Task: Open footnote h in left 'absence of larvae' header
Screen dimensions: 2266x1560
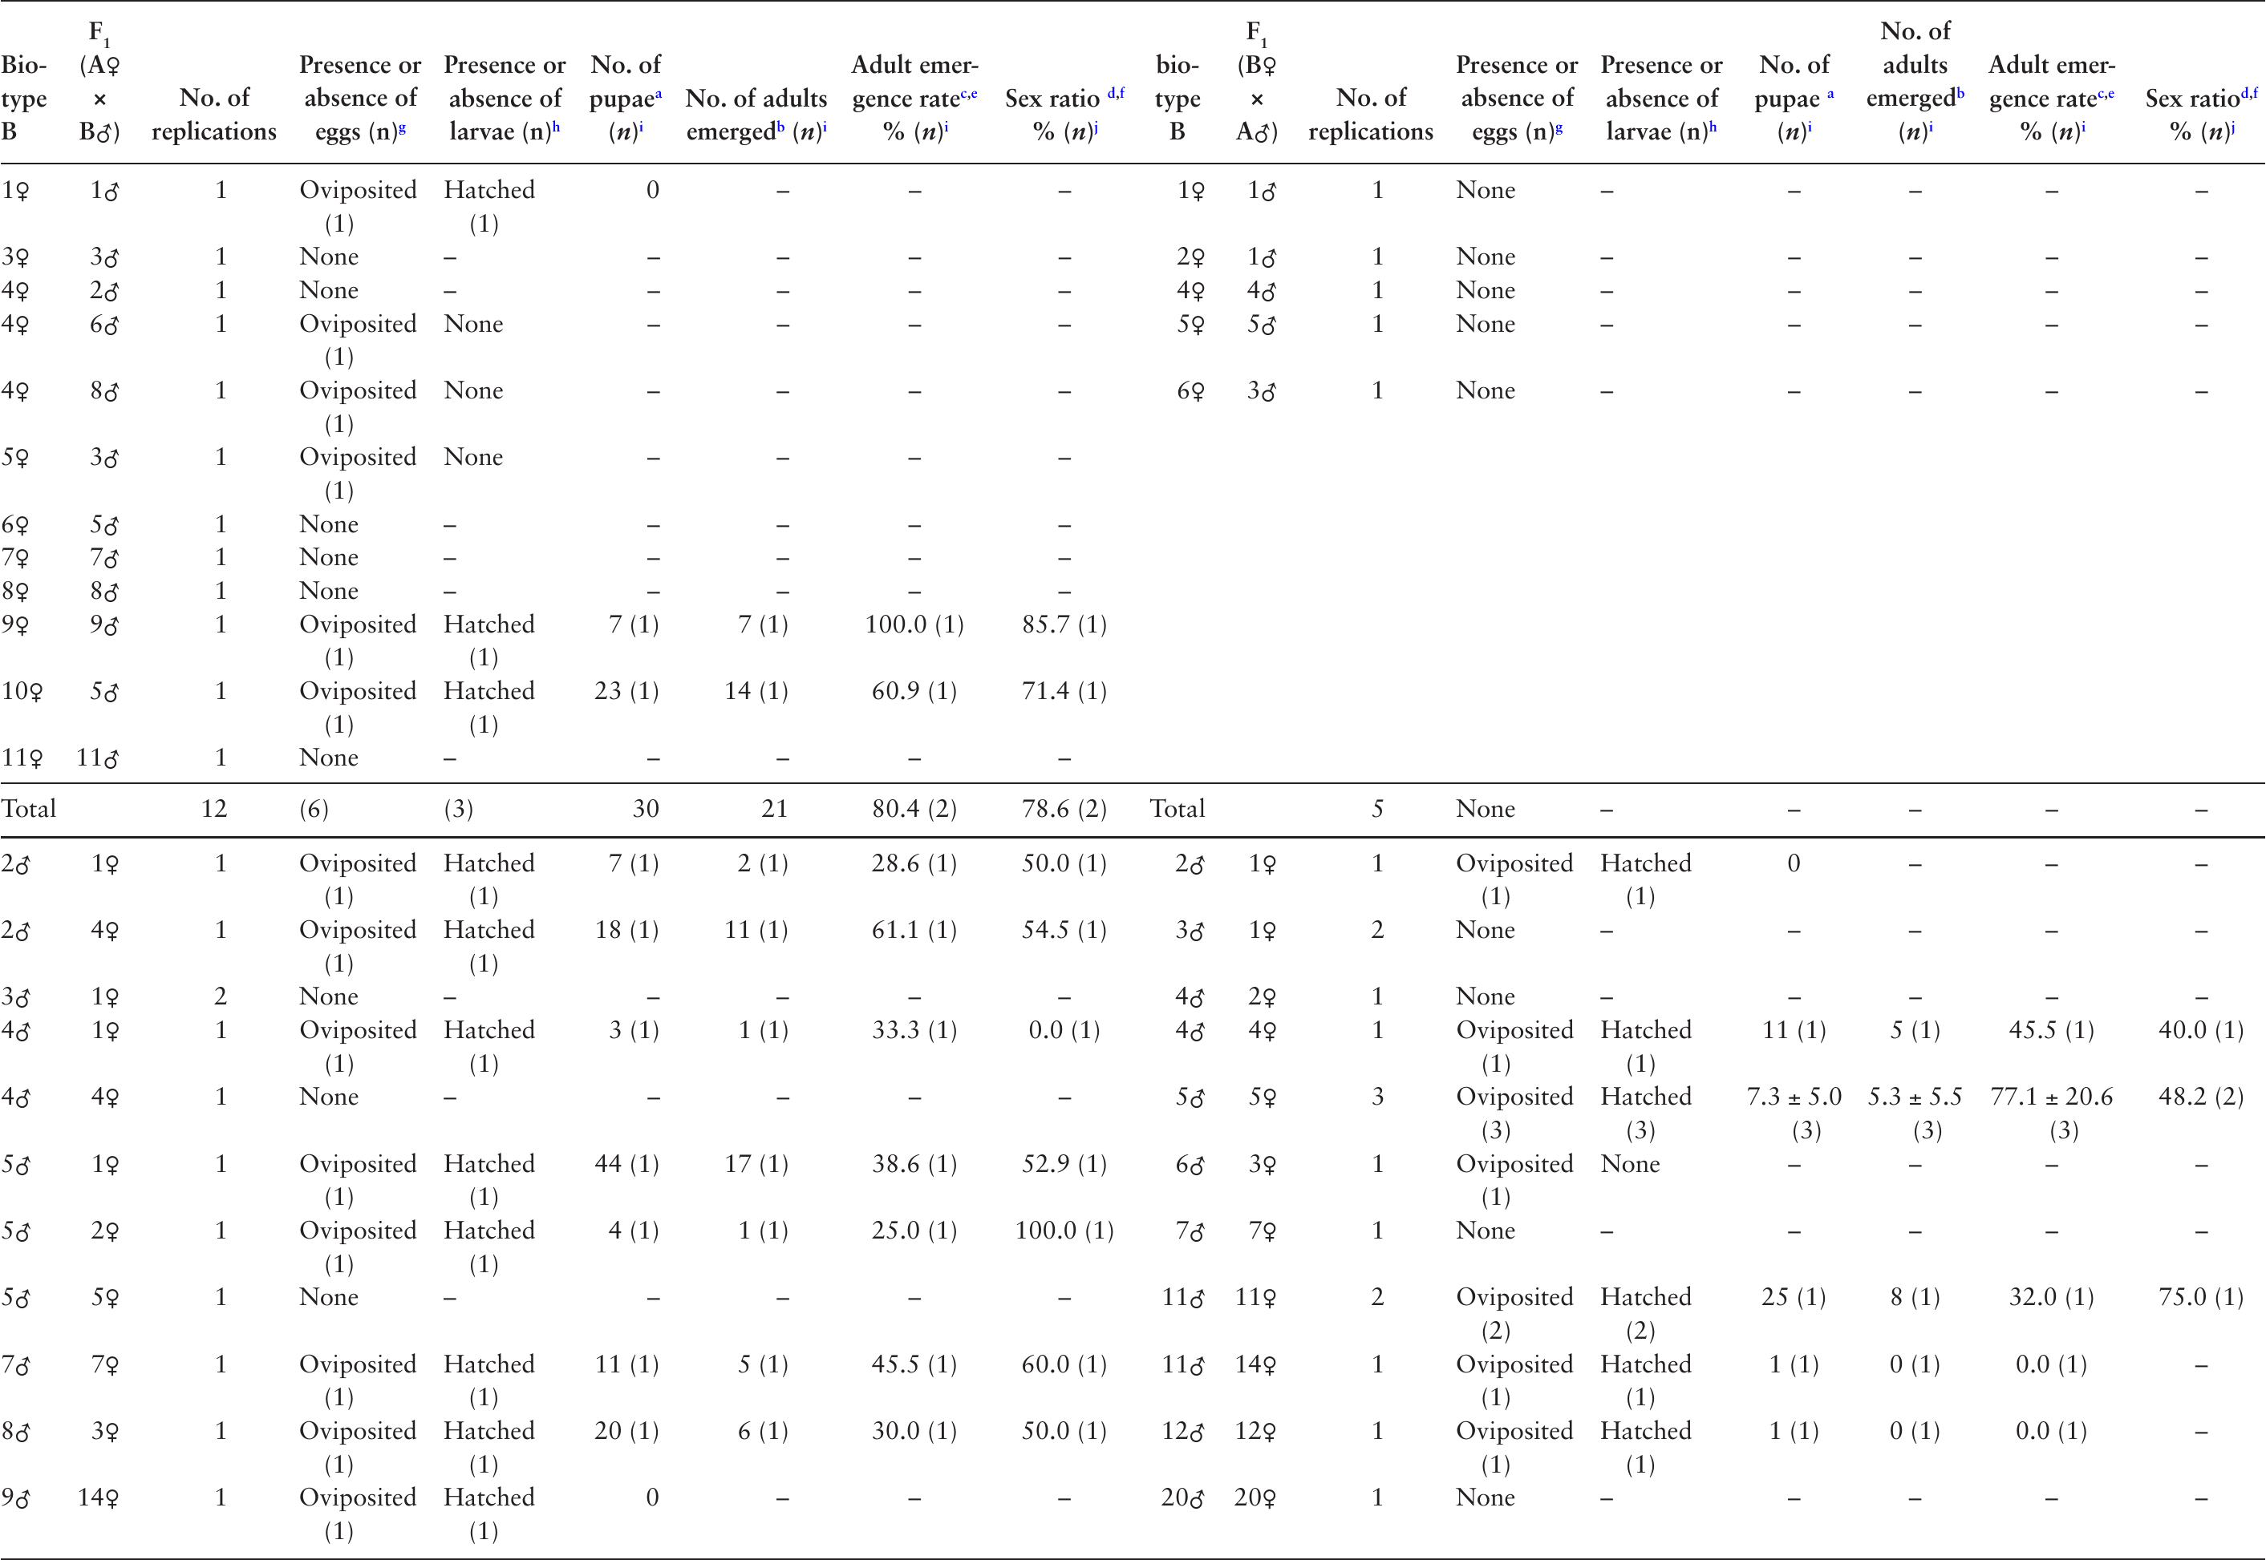Action: click(x=557, y=127)
